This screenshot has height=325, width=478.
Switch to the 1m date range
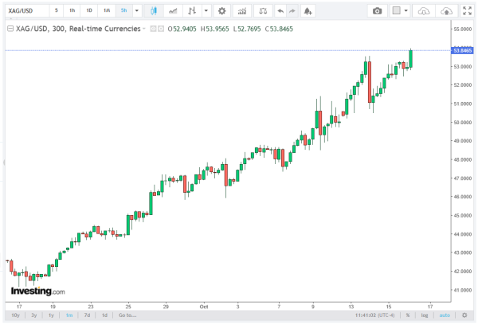pos(69,315)
